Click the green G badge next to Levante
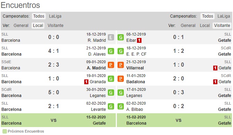 click(111, 106)
